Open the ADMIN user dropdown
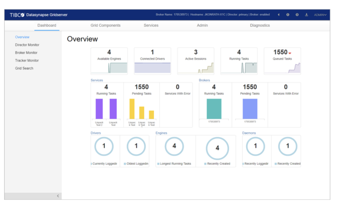Image resolution: width=338 pixels, height=204 pixels. [320, 15]
